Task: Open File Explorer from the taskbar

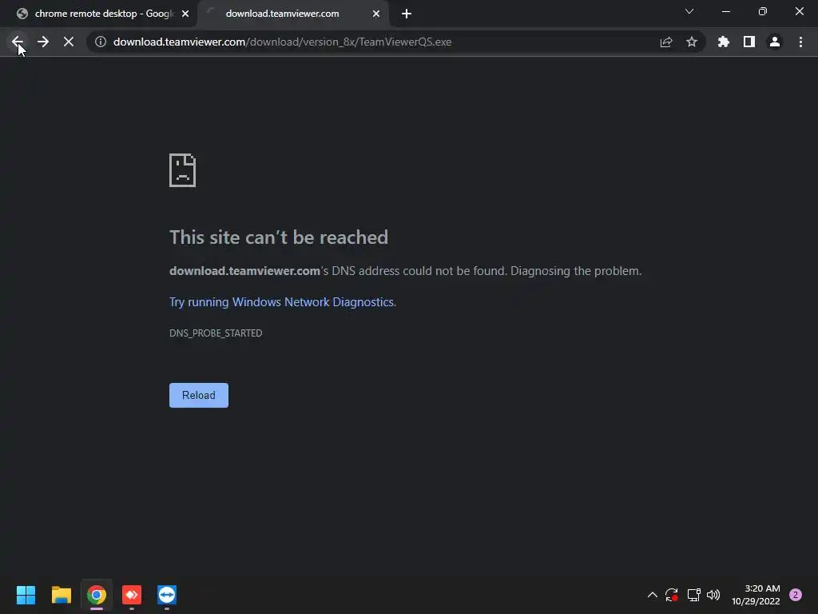Action: 62,595
